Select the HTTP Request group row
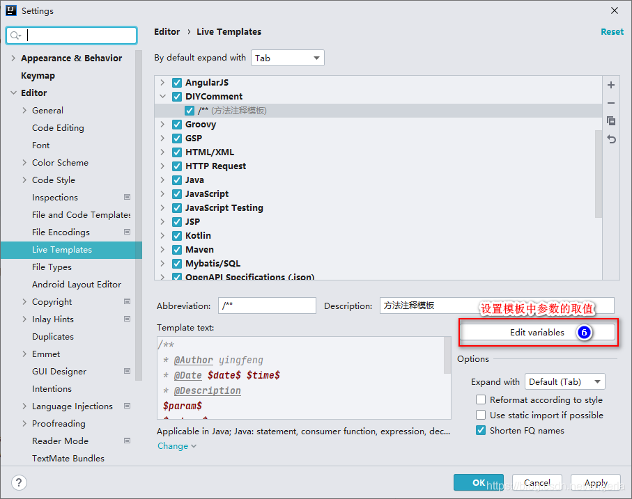632x499 pixels. 378,166
